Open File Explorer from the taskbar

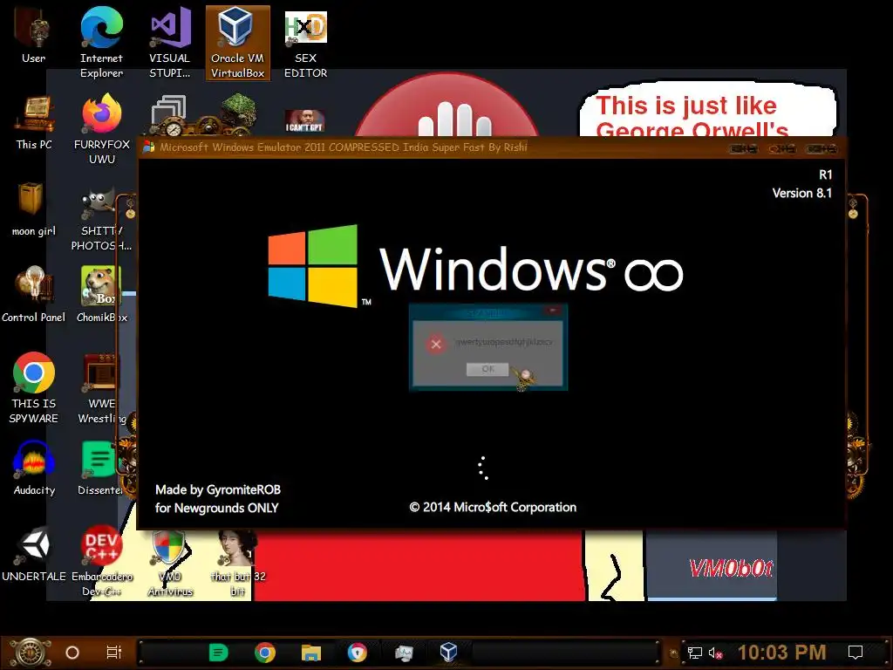click(x=311, y=653)
